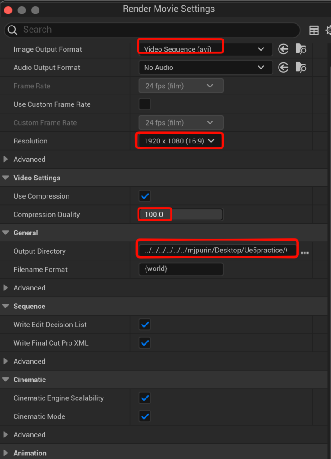Click the arrow icon beside Audio Output Format
The height and width of the screenshot is (459, 331).
coord(283,67)
